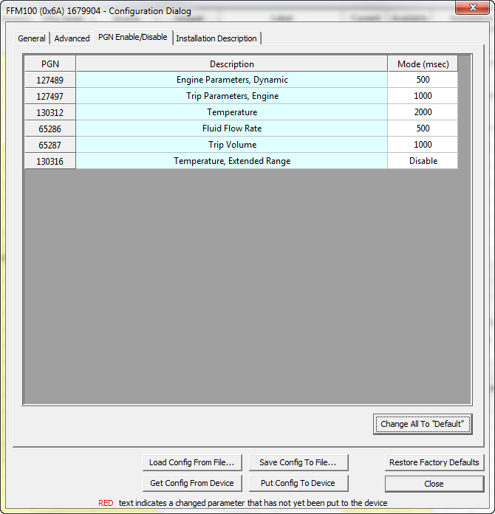Viewport: 495px width, 514px height.
Task: Open mode dropdown for Engine Parameters, Dynamic
Action: tap(423, 80)
